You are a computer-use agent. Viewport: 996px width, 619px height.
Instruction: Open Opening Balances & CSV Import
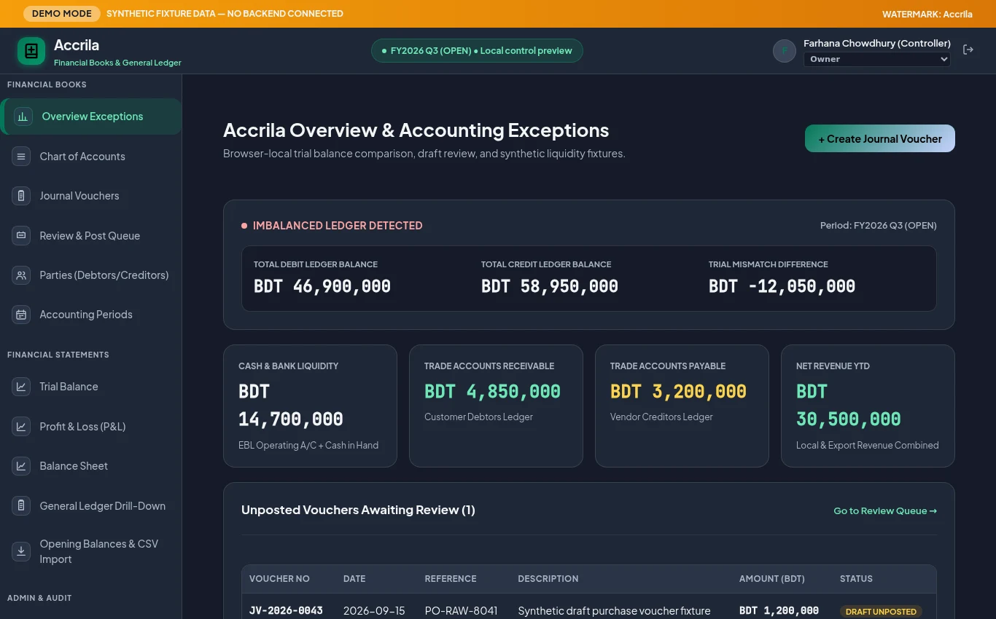tap(91, 551)
